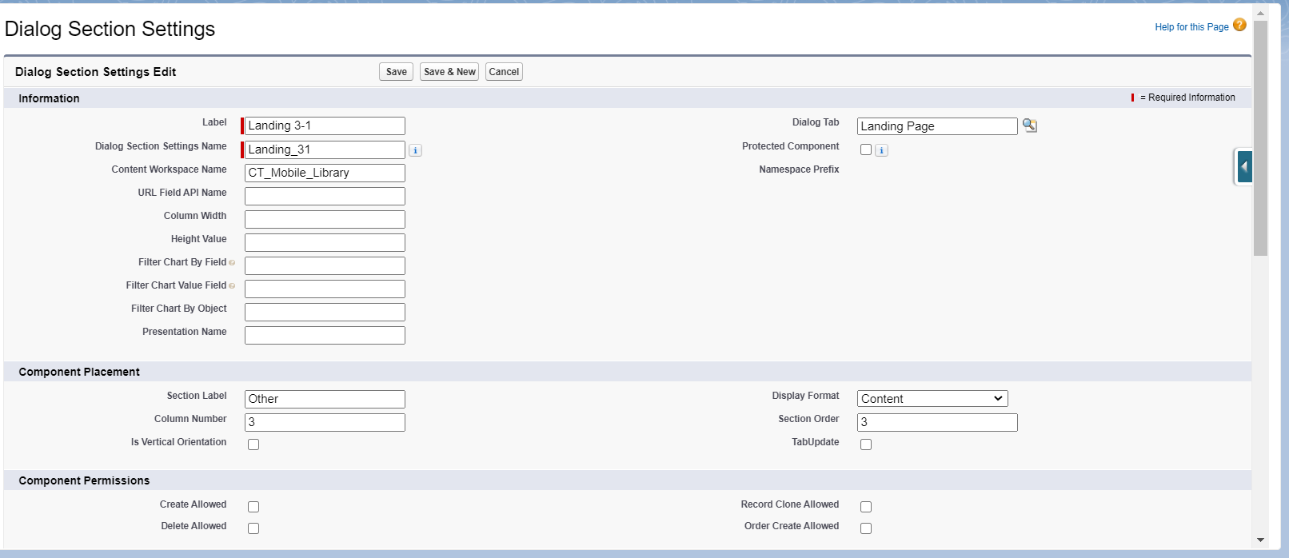Click the Label text field
1289x558 pixels.
pyautogui.click(x=325, y=126)
